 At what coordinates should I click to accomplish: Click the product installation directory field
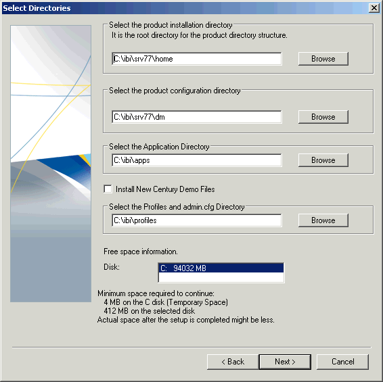(197, 59)
